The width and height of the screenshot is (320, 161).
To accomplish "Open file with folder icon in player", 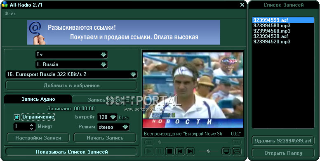I will pos(237,152).
